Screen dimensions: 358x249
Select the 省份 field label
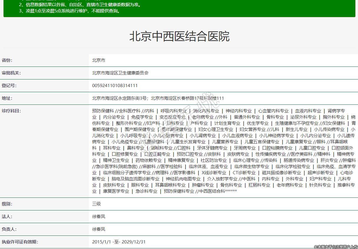click(7, 60)
